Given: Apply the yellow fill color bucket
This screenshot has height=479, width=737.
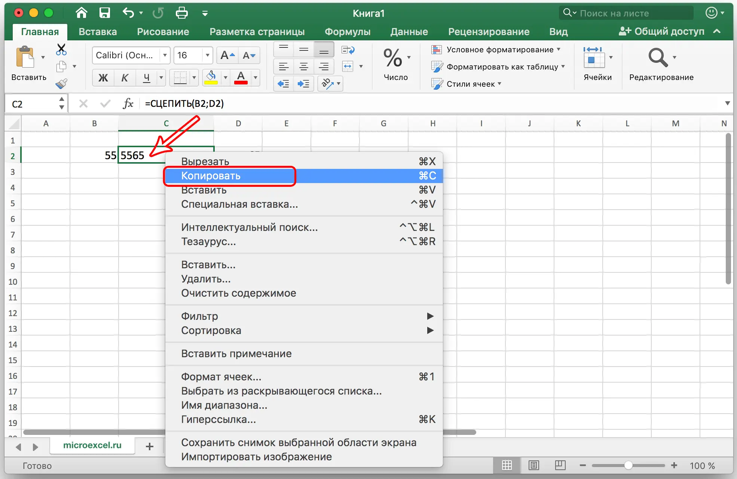Looking at the screenshot, I should [x=211, y=78].
